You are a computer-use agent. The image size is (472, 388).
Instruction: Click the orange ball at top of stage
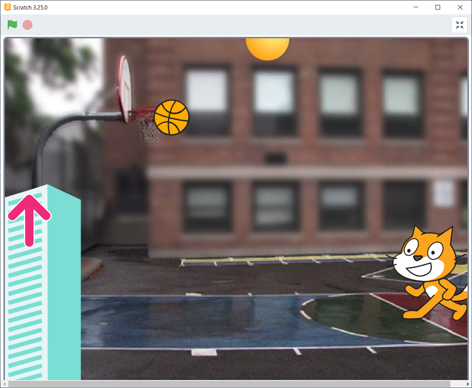(x=267, y=49)
